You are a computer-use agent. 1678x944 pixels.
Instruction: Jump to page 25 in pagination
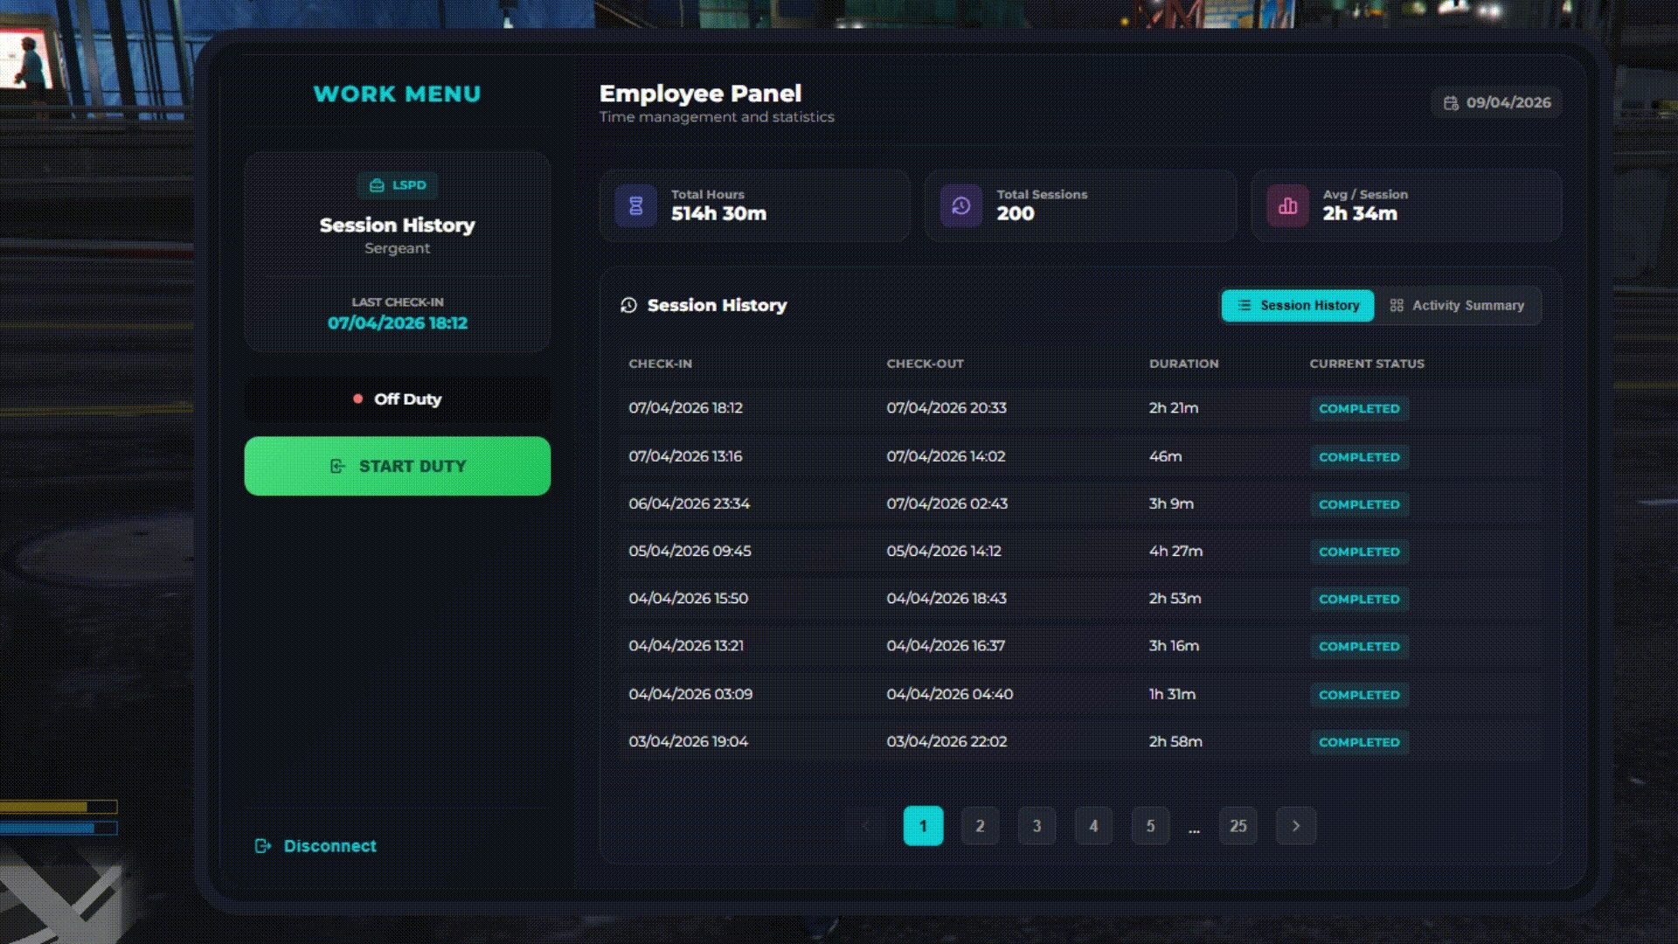click(1238, 825)
